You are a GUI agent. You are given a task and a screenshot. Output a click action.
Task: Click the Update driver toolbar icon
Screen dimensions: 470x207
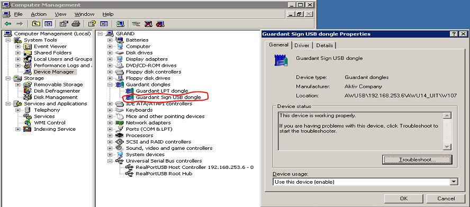[136, 24]
